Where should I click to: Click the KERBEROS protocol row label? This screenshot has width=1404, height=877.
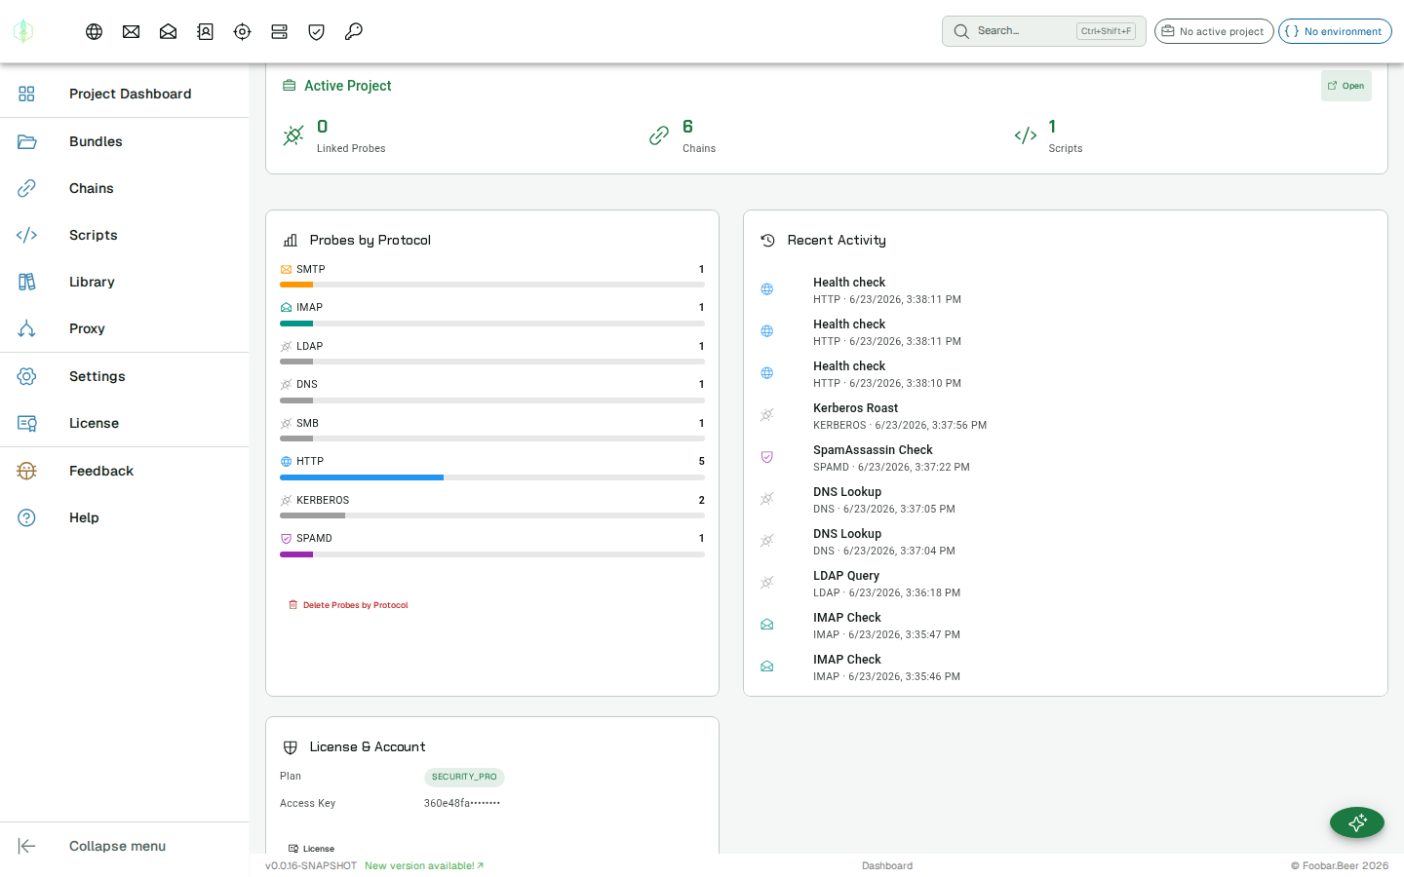[x=323, y=500]
